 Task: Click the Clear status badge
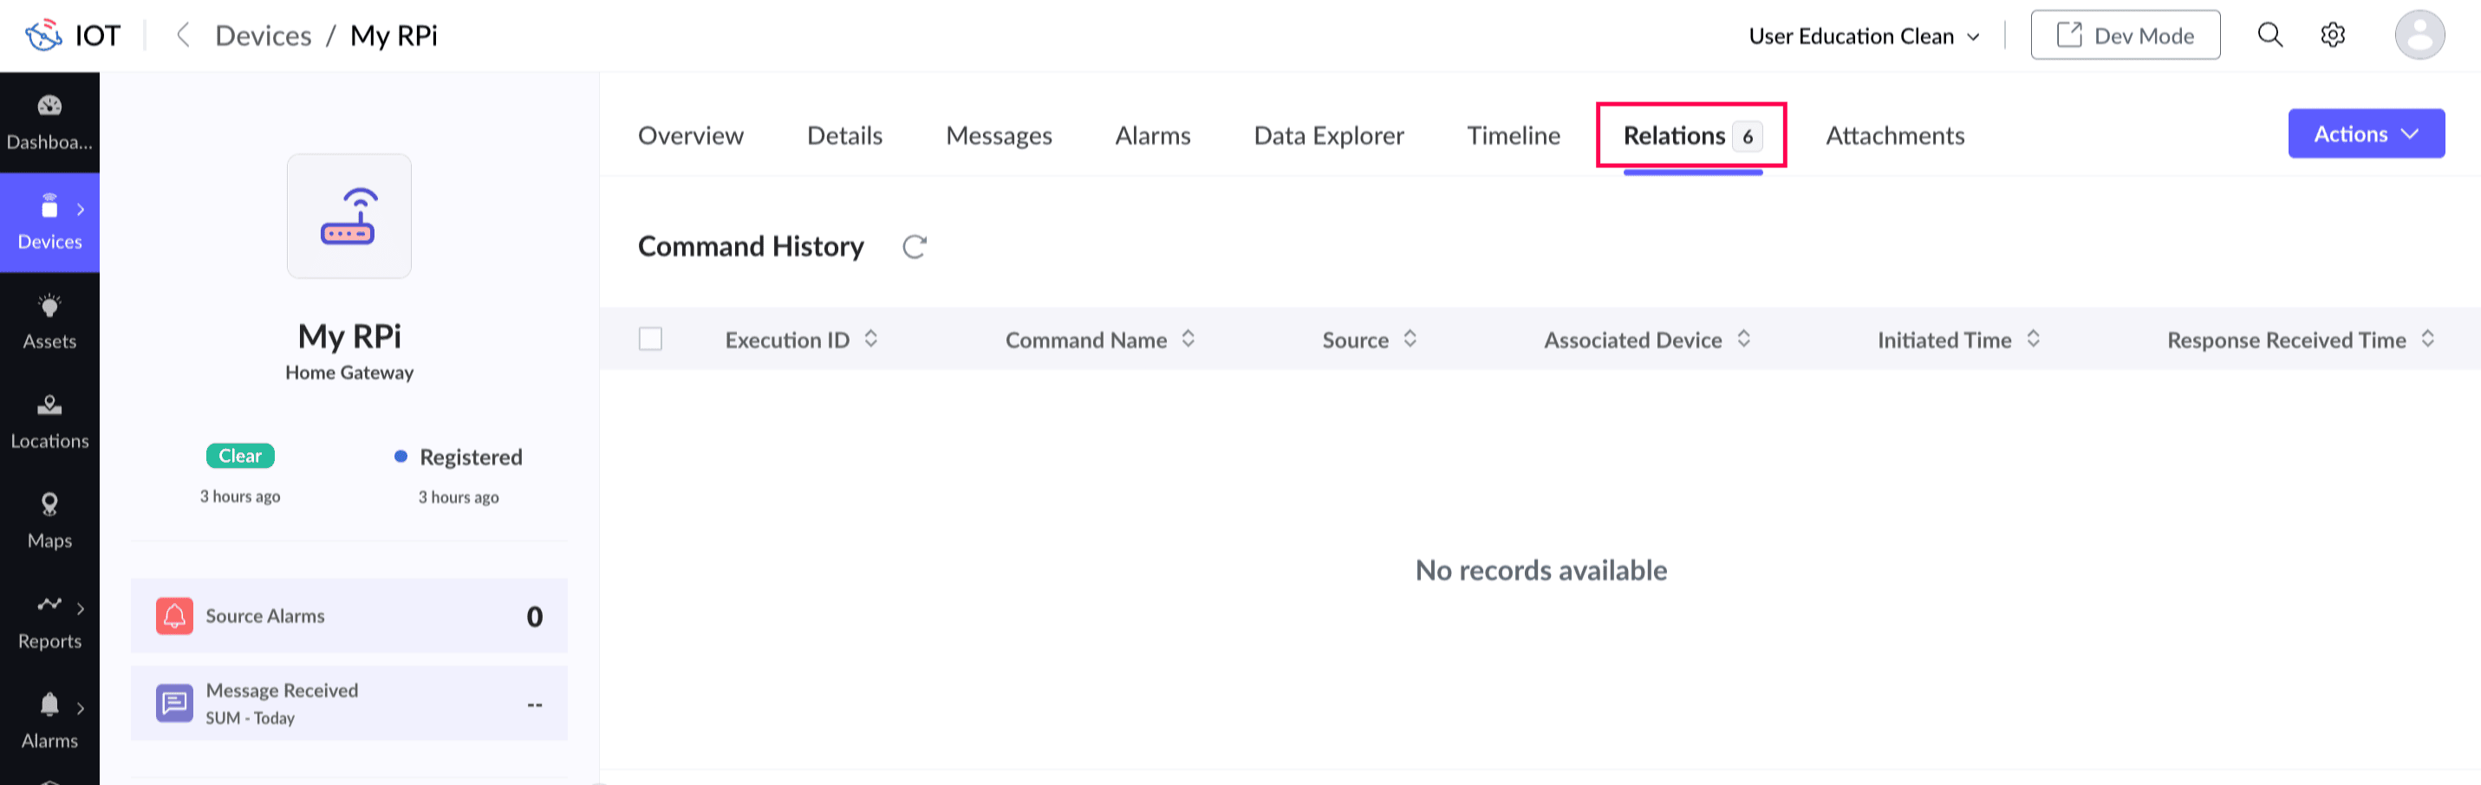click(x=240, y=456)
